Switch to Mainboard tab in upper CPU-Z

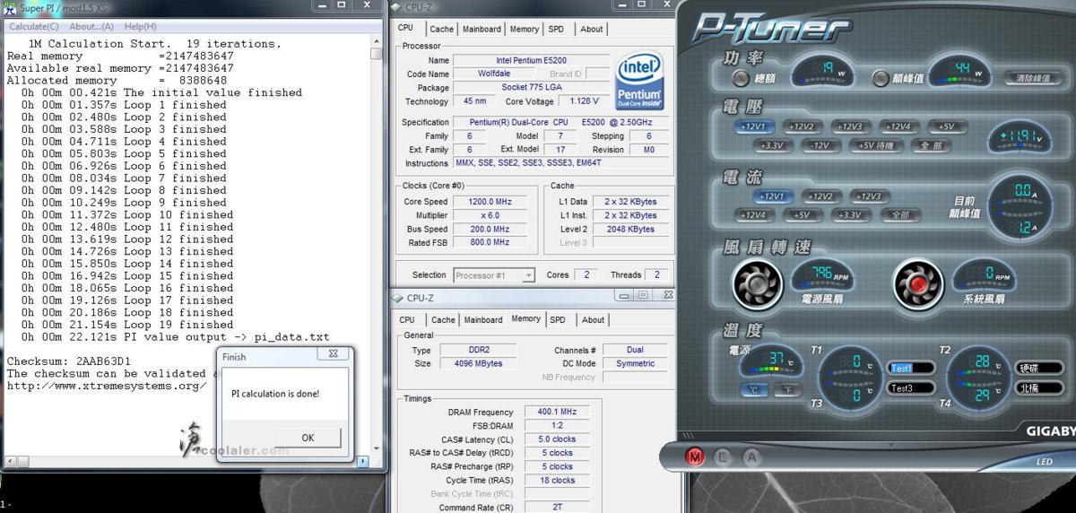[482, 29]
